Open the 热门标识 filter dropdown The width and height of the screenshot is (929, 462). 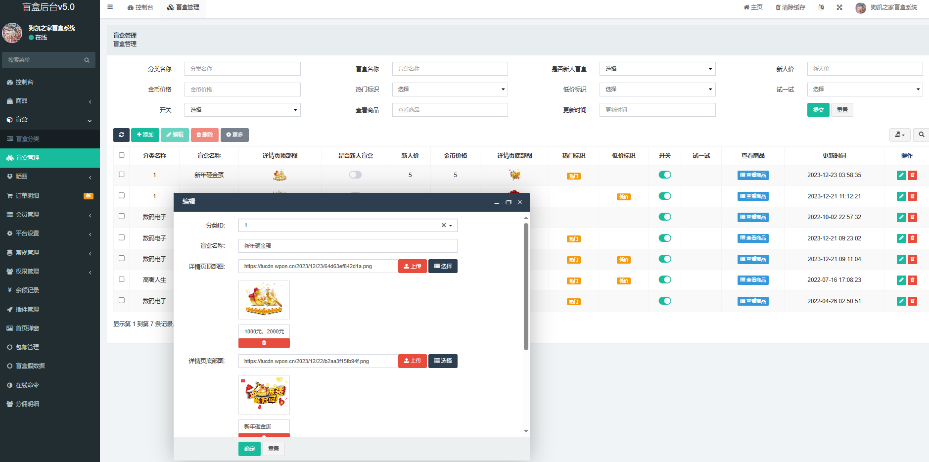point(450,90)
